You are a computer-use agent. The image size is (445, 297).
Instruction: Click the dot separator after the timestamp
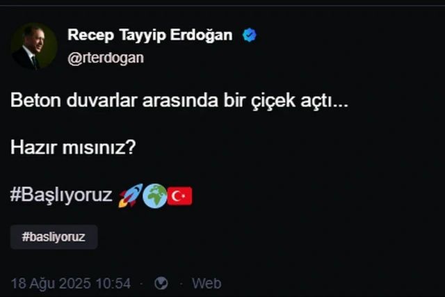(142, 284)
